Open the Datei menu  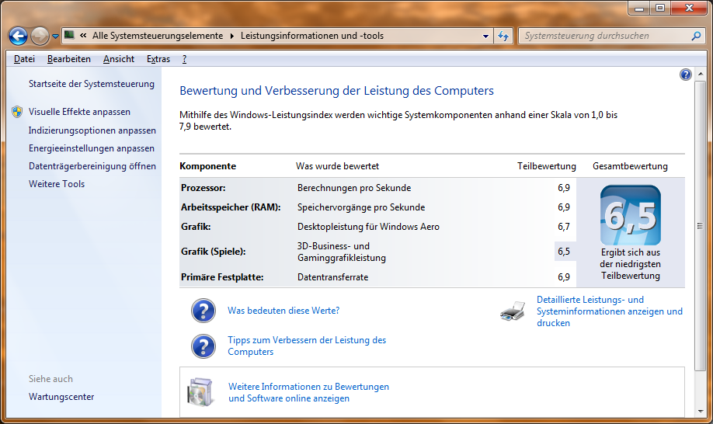(24, 59)
